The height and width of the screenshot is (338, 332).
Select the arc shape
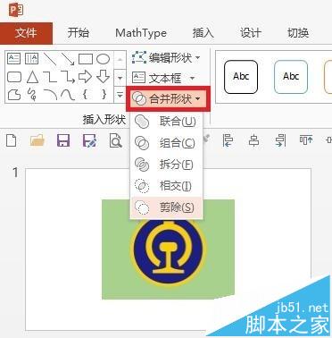click(50, 95)
